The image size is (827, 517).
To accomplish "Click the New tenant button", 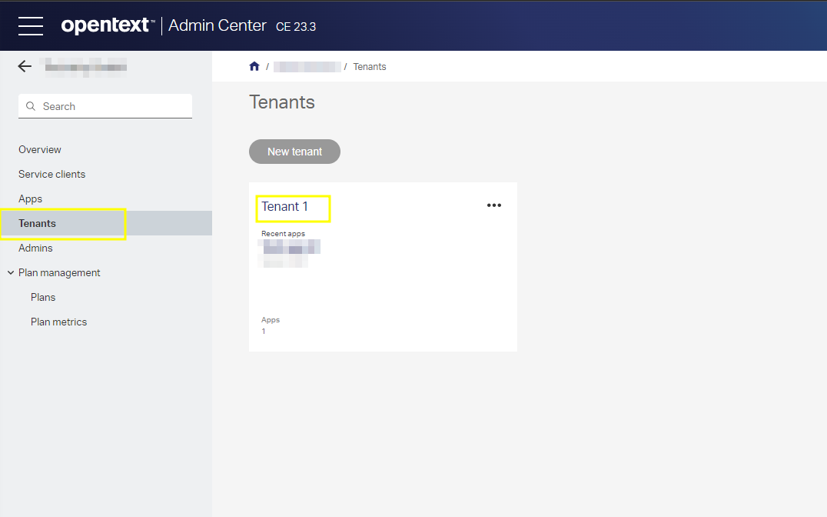I will point(294,152).
